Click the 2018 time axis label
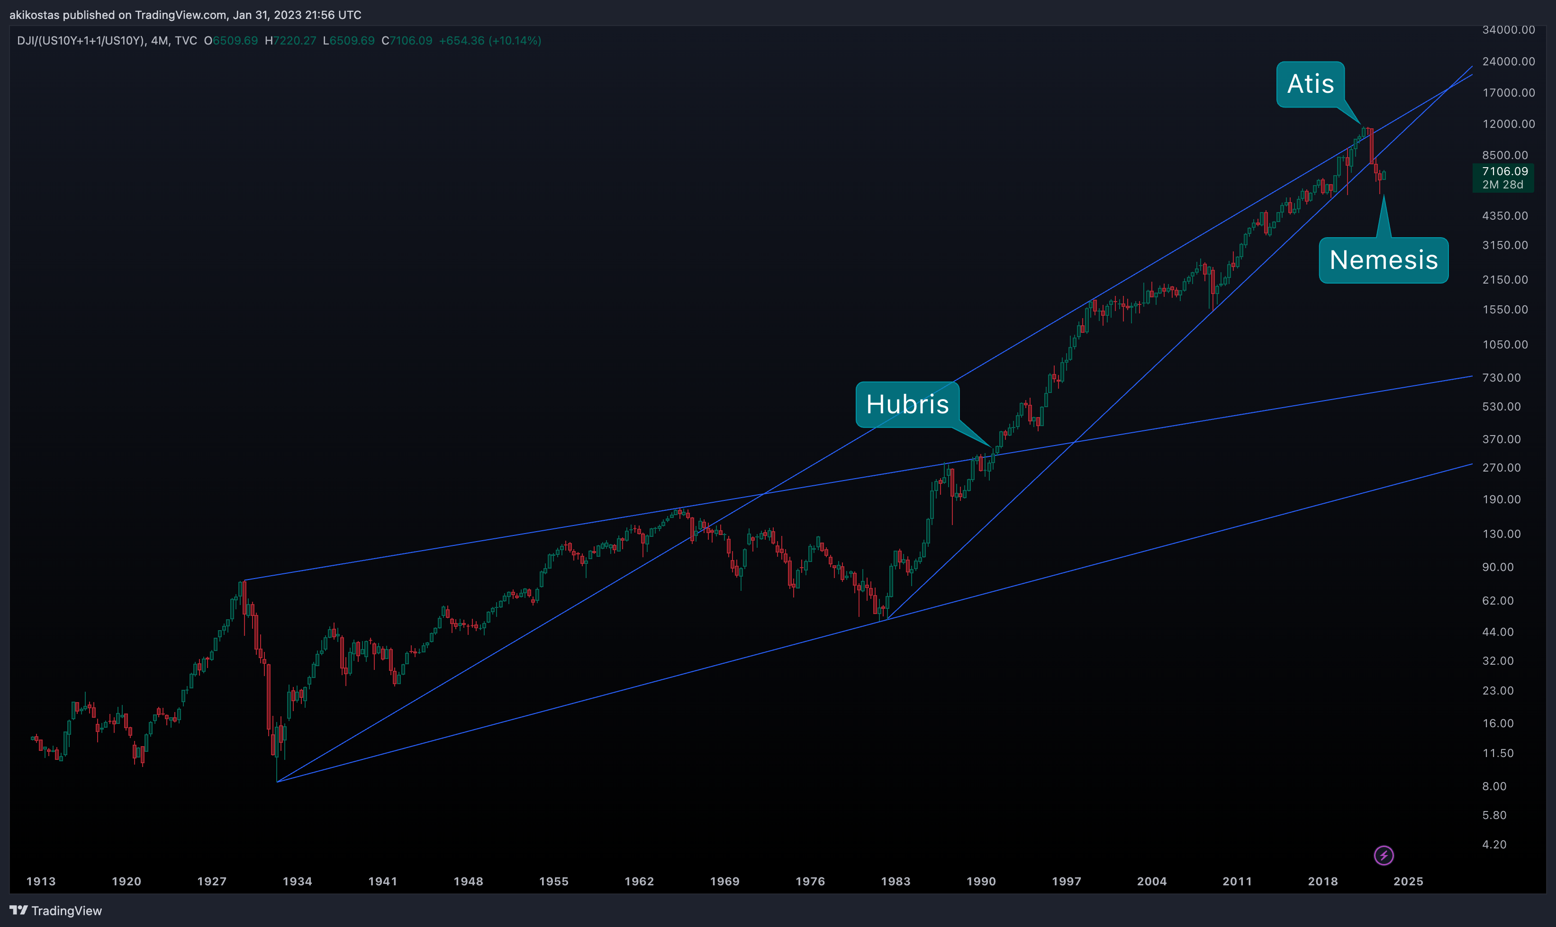 [x=1323, y=882]
